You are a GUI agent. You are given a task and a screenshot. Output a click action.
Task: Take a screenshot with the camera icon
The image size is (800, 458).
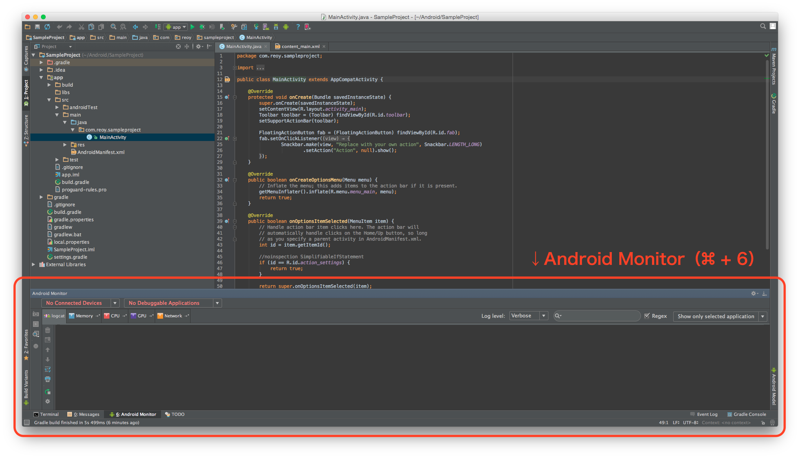click(36, 314)
